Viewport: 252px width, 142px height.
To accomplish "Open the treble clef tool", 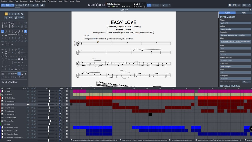I will click(3, 23).
